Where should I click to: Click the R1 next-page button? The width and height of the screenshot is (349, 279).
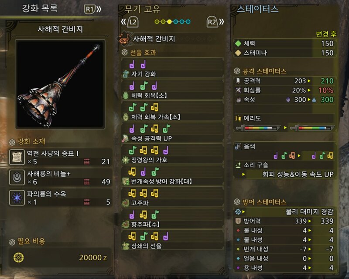pyautogui.click(x=92, y=9)
